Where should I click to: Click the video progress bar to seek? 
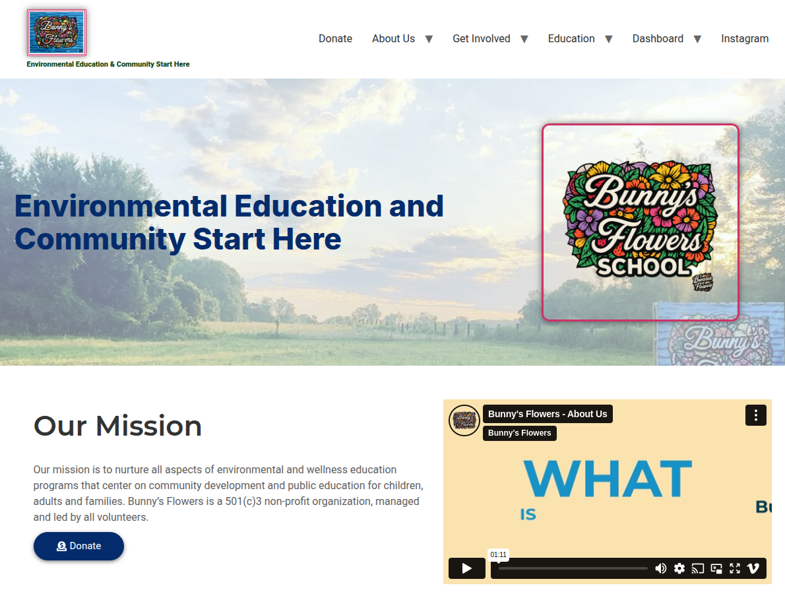point(573,568)
